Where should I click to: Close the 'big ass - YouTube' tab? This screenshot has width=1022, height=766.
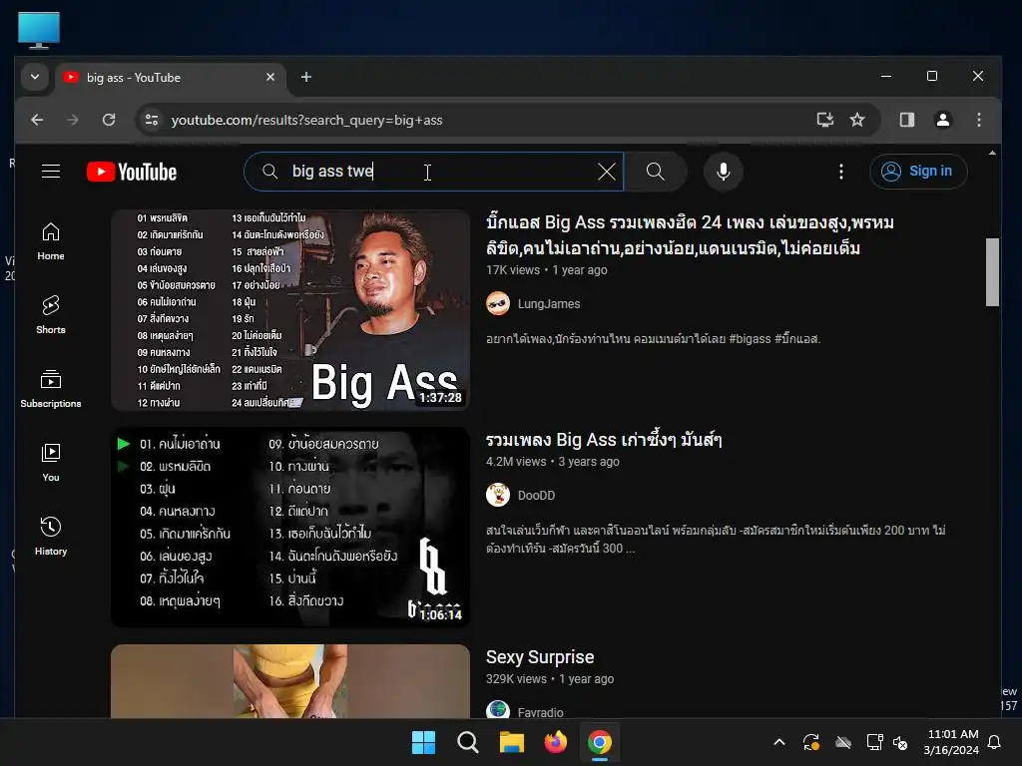tap(270, 77)
